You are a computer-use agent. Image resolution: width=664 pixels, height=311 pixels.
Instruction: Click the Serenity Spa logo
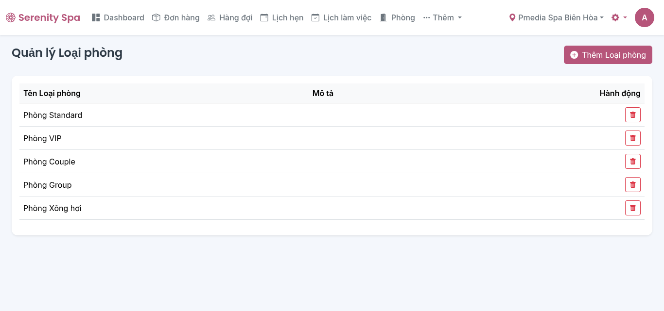pyautogui.click(x=43, y=17)
